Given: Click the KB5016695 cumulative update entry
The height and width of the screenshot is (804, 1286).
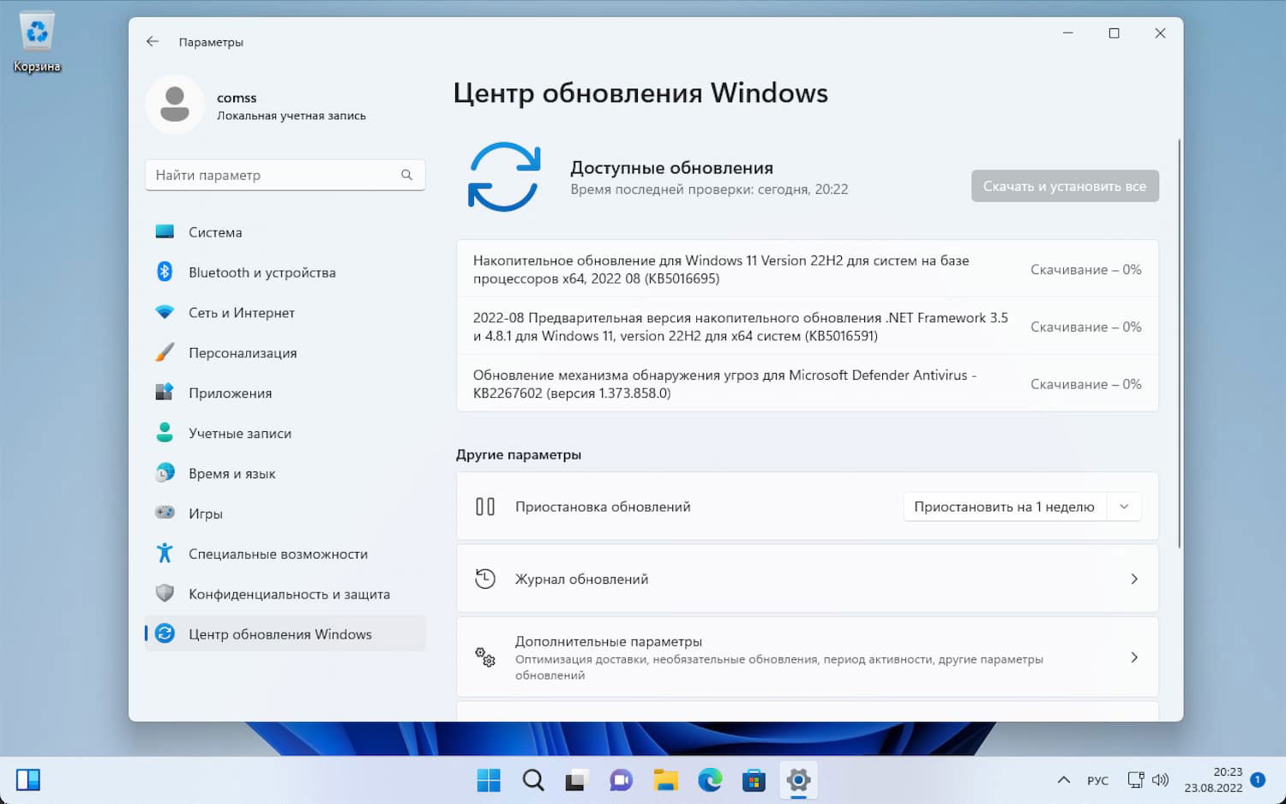Looking at the screenshot, I should tap(808, 269).
